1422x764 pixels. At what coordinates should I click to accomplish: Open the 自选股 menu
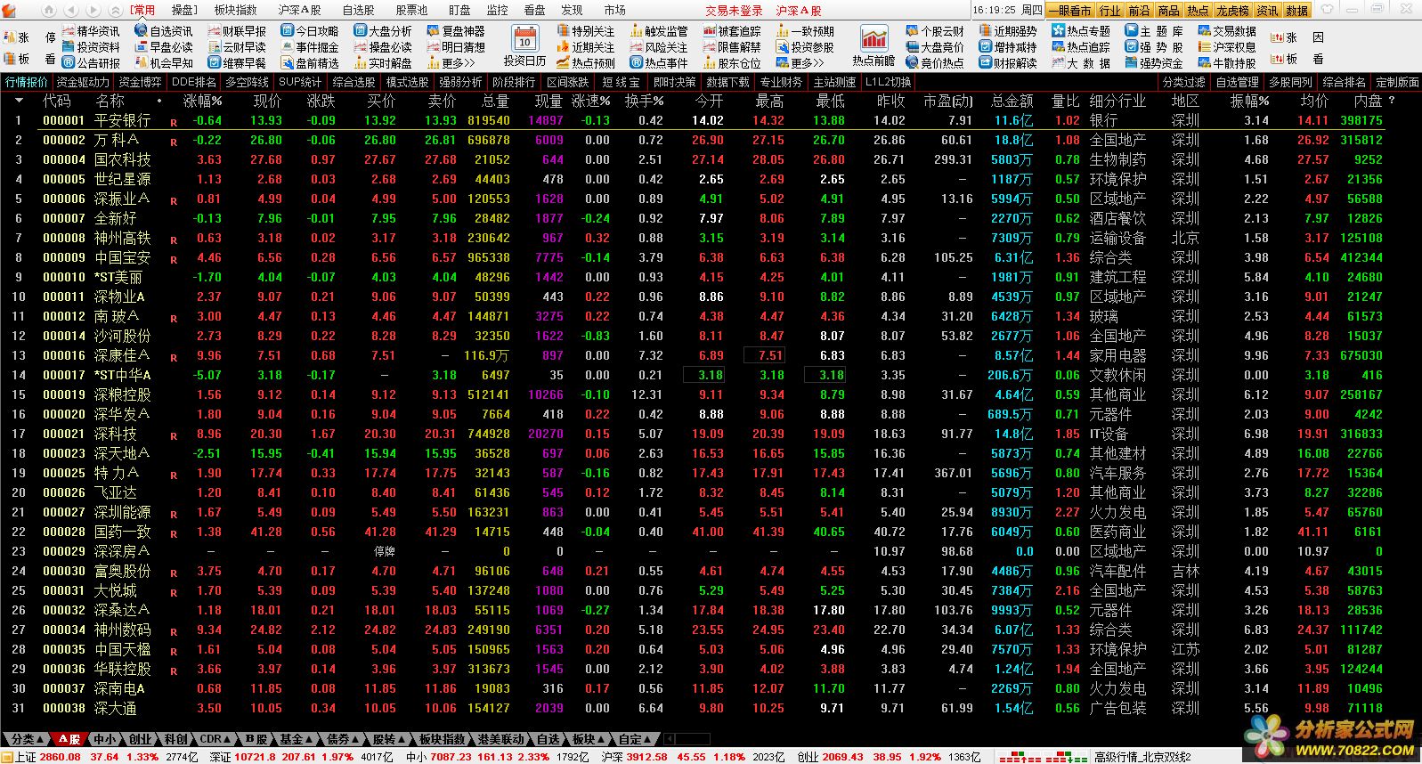pos(358,10)
